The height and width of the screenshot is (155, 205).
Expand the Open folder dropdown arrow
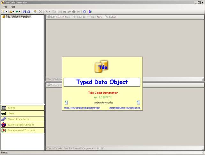point(14,12)
